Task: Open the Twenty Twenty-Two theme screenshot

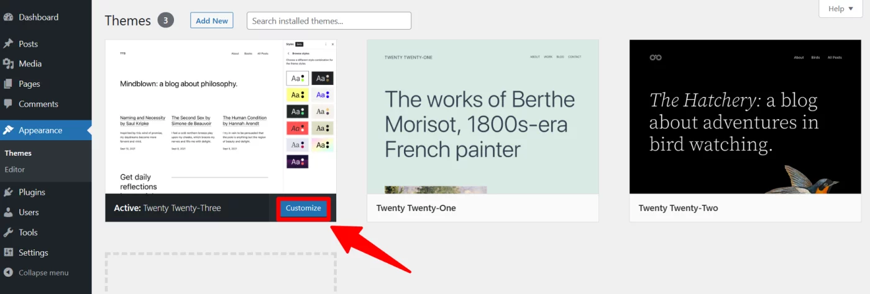Action: click(x=745, y=117)
